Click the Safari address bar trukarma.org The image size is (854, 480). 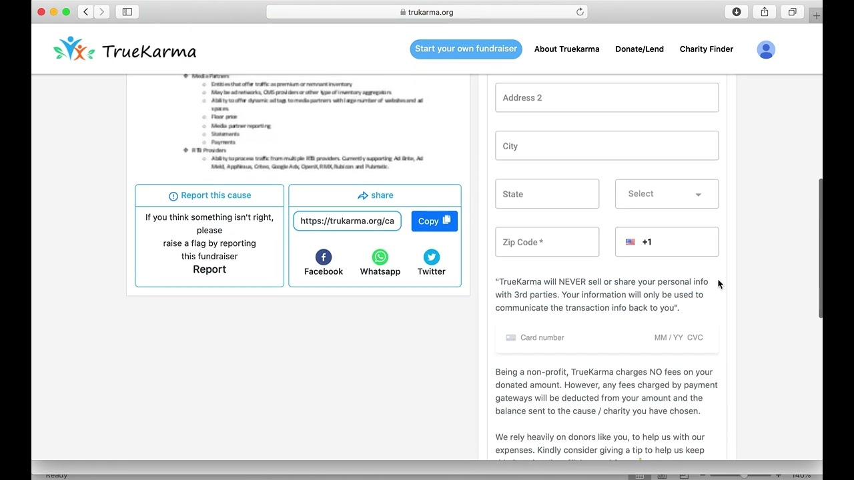427,12
